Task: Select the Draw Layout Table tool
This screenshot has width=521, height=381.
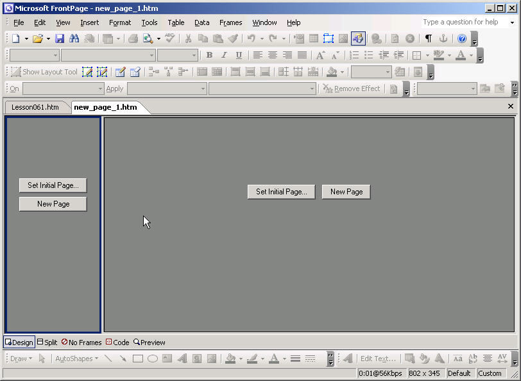Action: [87, 72]
